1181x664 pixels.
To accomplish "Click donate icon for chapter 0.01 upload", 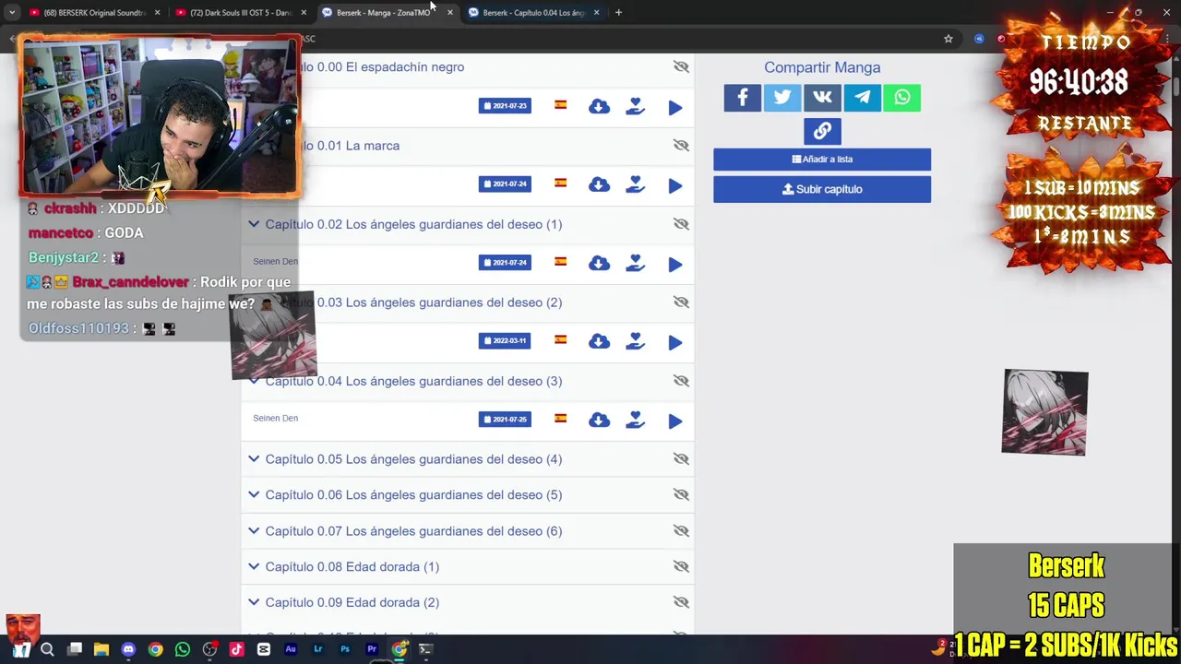I will pyautogui.click(x=635, y=185).
